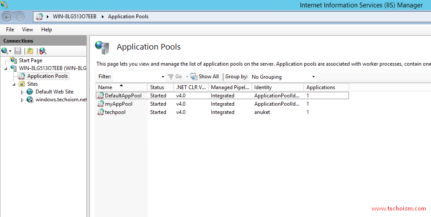
Task: Open the Help menu
Action: pyautogui.click(x=46, y=30)
